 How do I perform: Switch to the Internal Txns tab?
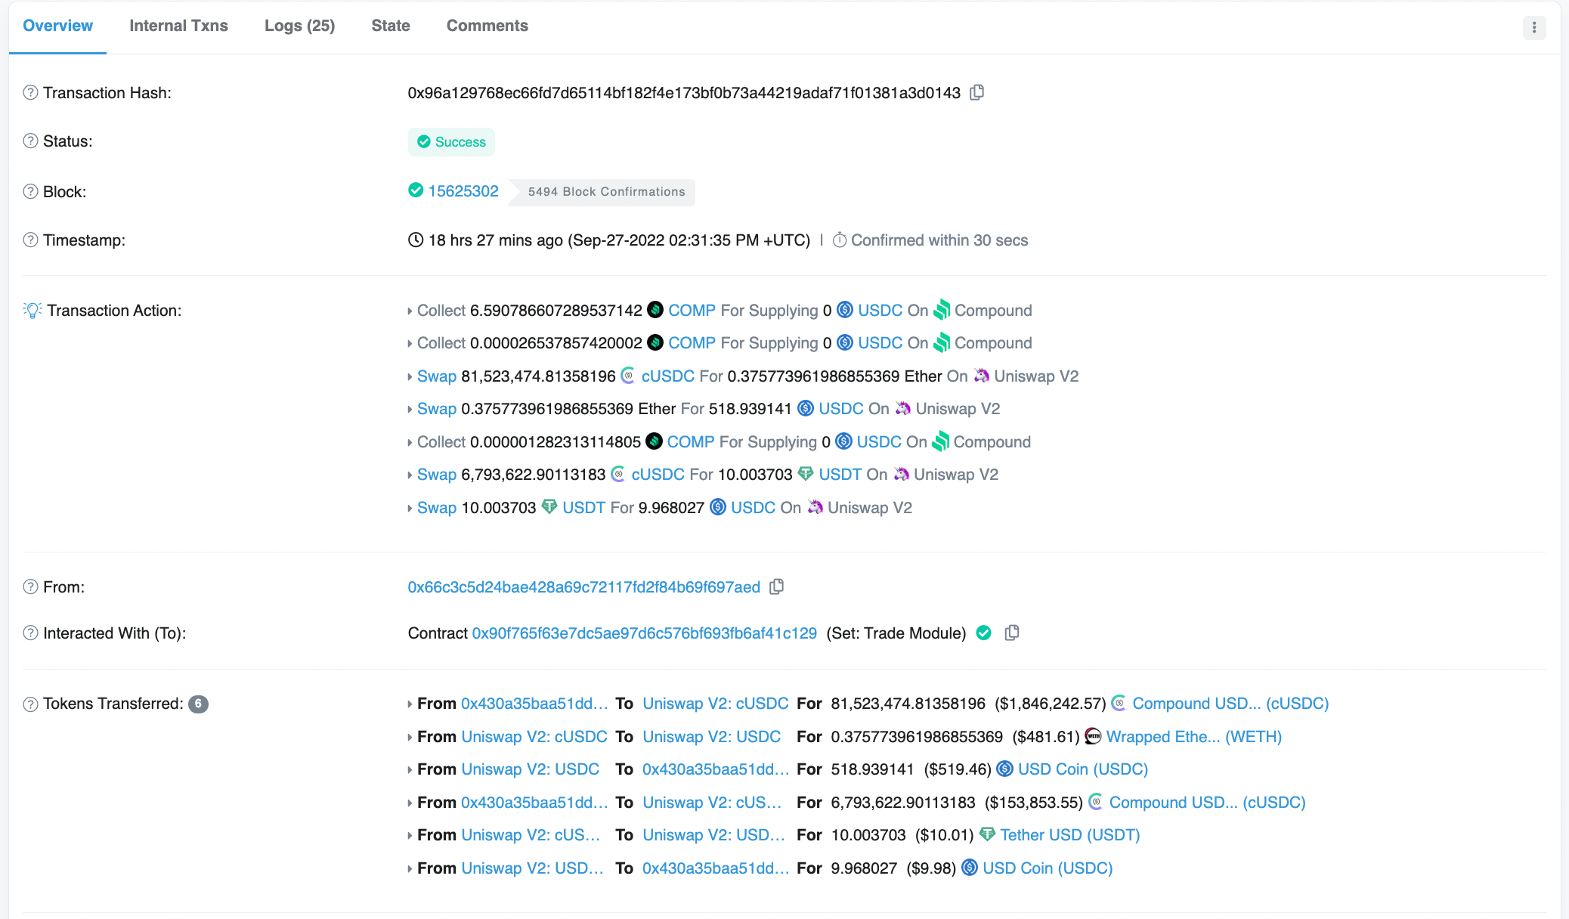click(178, 26)
